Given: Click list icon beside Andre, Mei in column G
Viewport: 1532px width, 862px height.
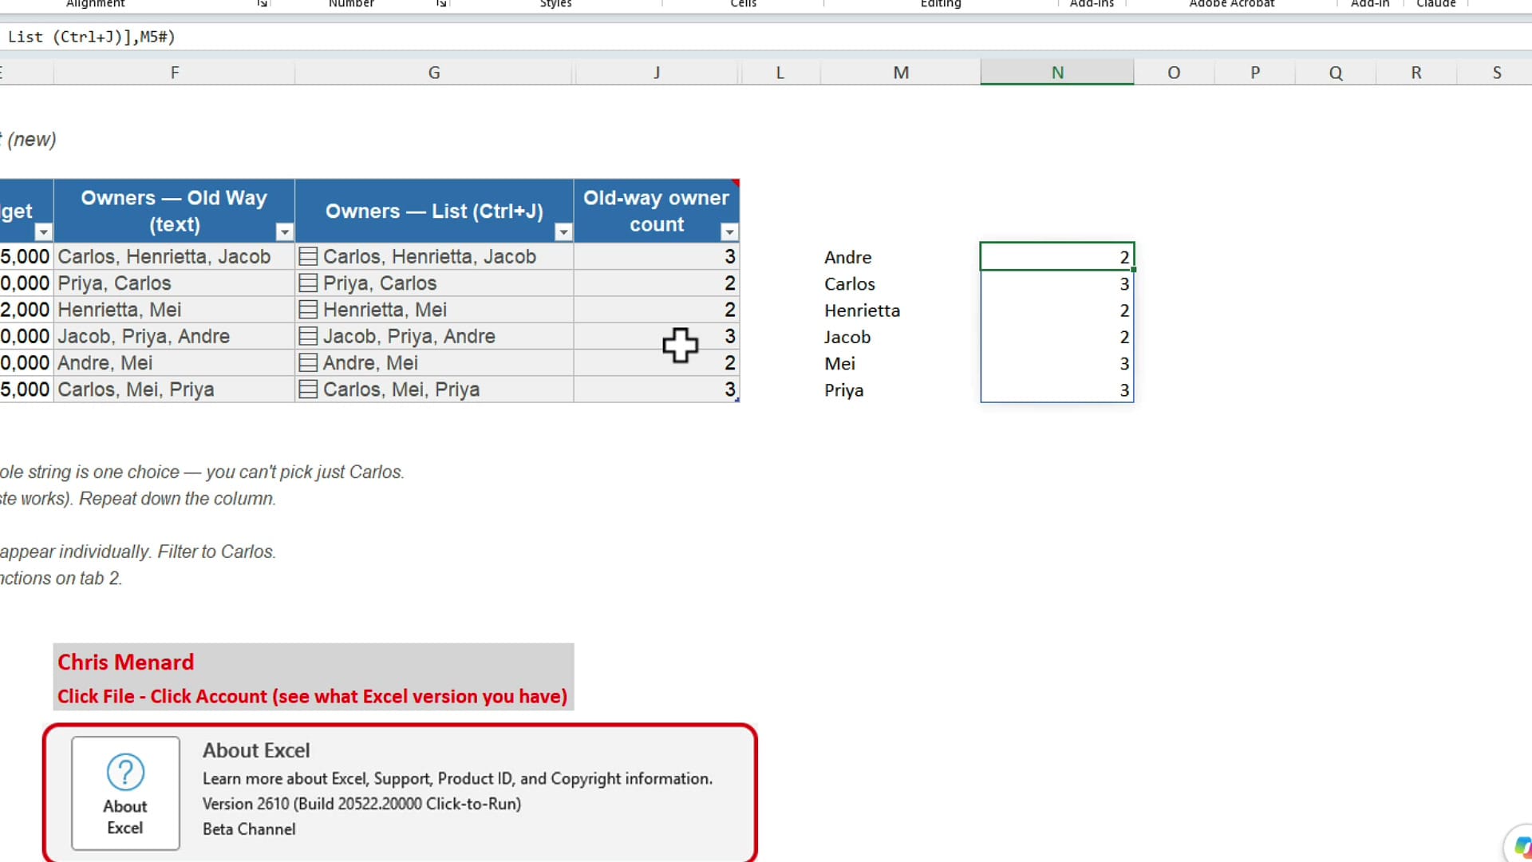Looking at the screenshot, I should tap(308, 363).
